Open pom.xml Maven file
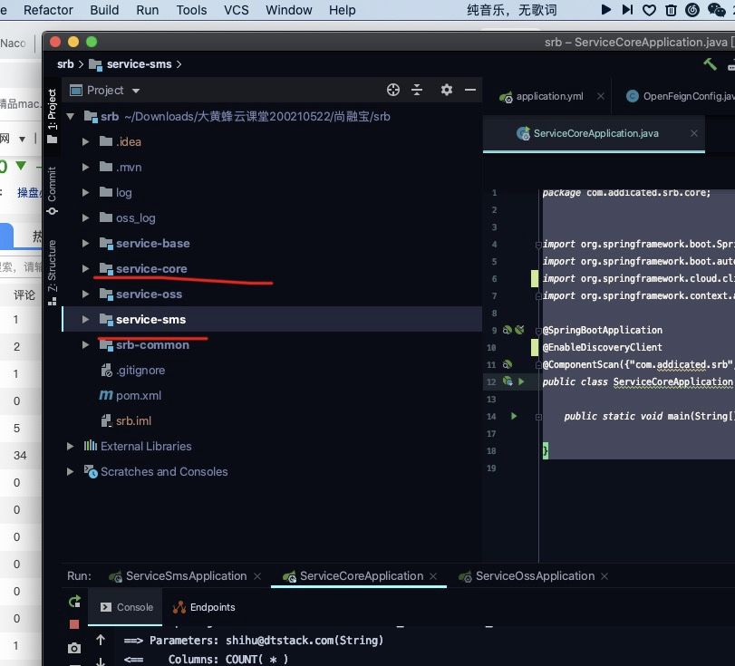735x666 pixels. pos(131,396)
